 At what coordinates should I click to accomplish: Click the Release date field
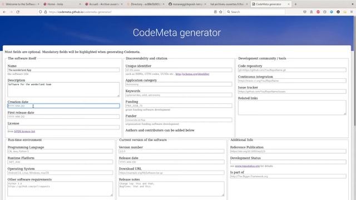click(x=171, y=162)
